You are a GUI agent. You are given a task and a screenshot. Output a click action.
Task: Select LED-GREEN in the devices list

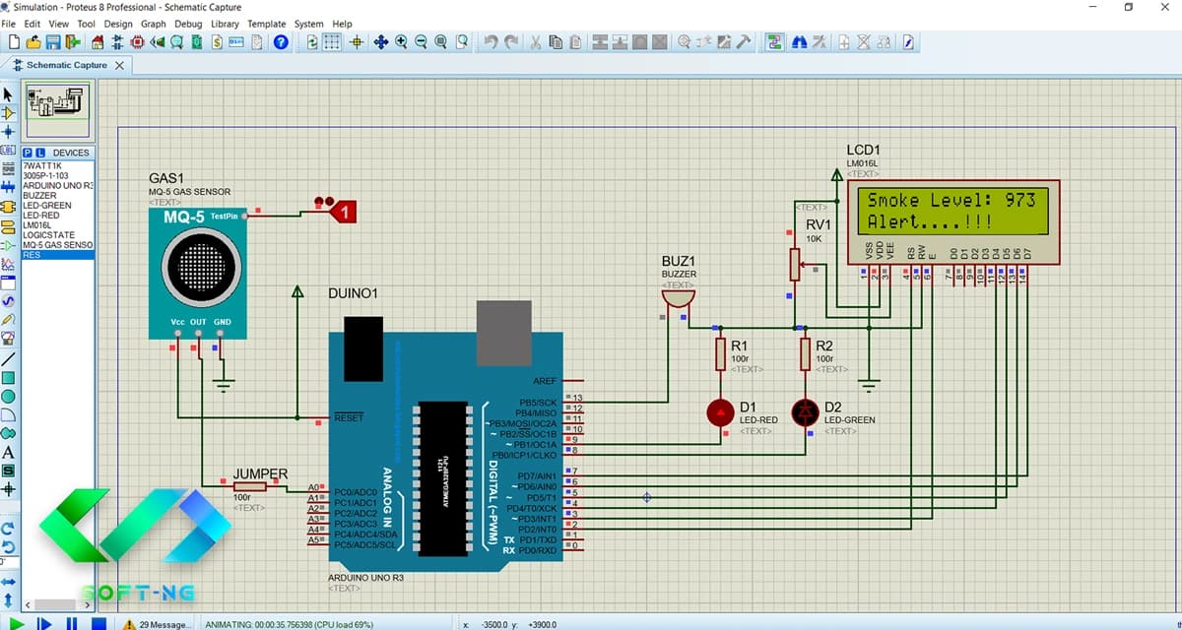pos(57,205)
